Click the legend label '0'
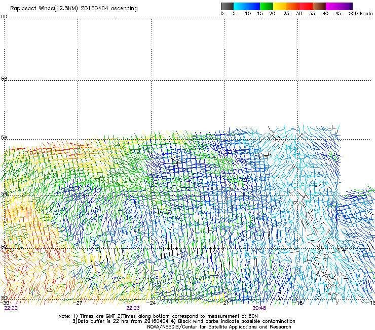Image resolution: width=375 pixels, height=330 pixels. tap(222, 14)
